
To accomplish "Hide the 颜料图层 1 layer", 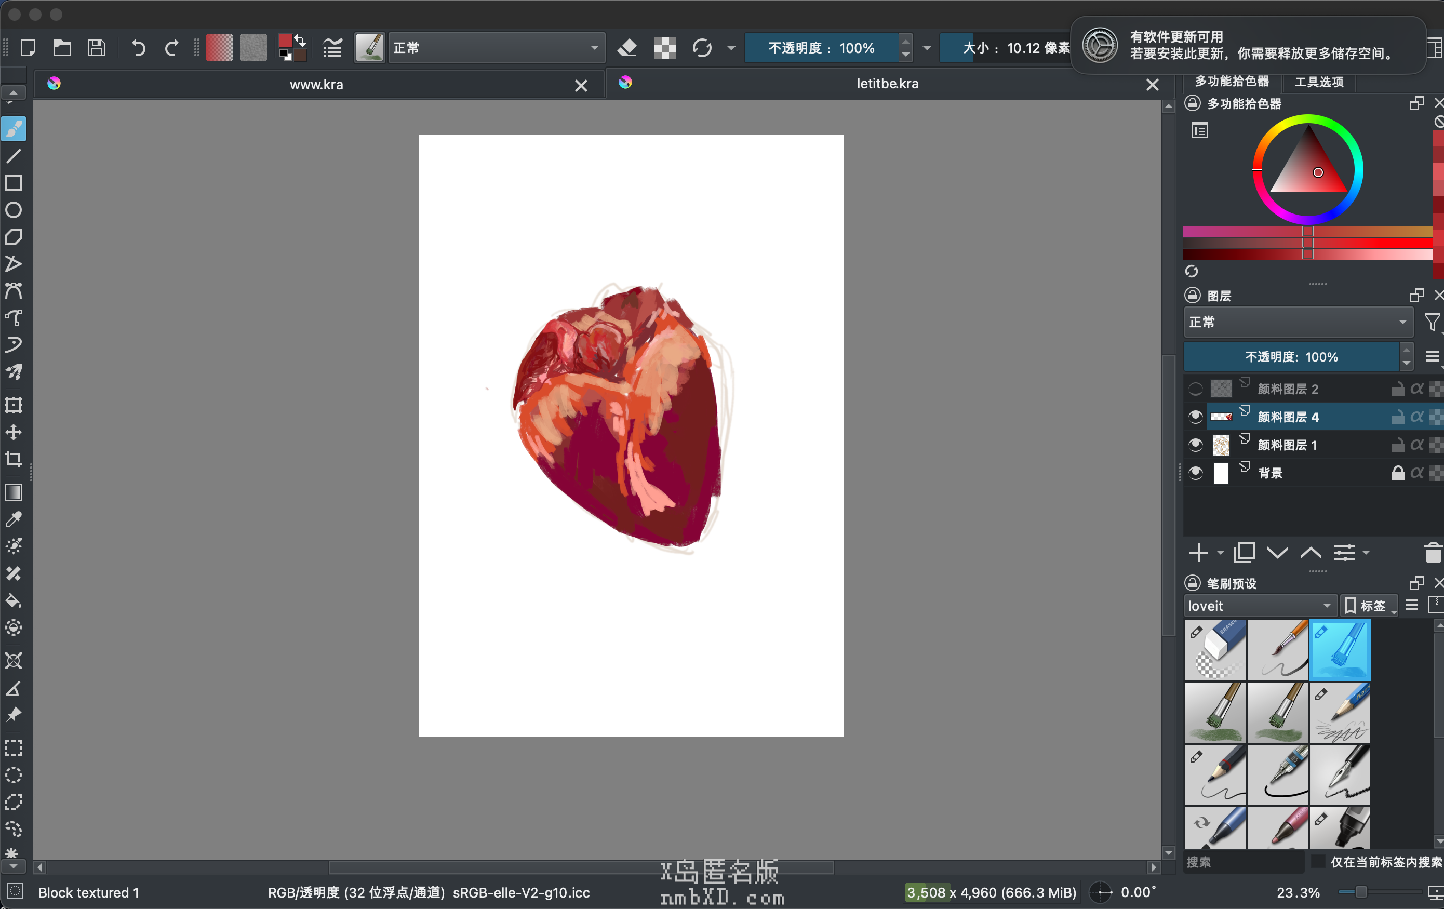I will [1195, 445].
